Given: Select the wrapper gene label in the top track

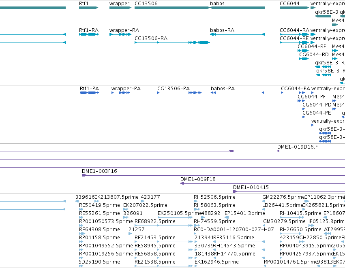Looking at the screenshot, I should pyautogui.click(x=120, y=4).
